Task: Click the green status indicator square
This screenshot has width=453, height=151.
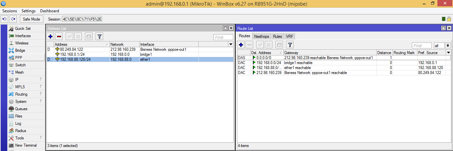Action: click(444, 19)
